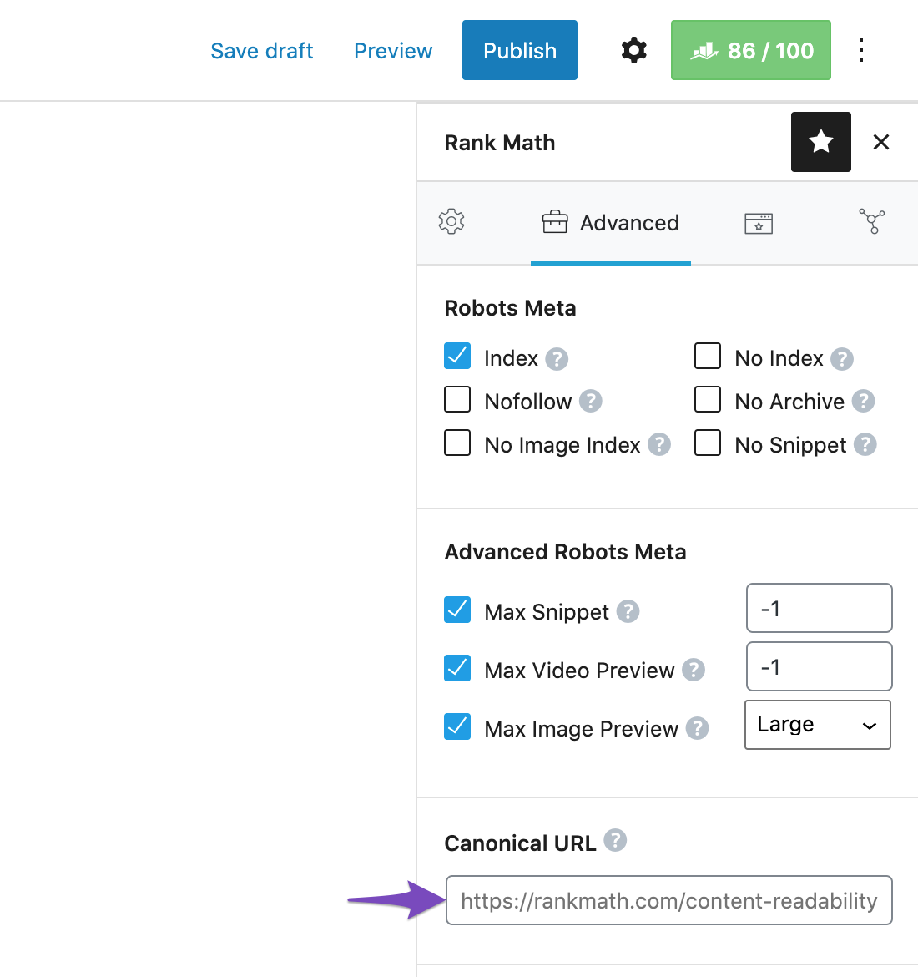Uncheck the Max Video Preview checkbox
This screenshot has width=918, height=977.
point(457,668)
